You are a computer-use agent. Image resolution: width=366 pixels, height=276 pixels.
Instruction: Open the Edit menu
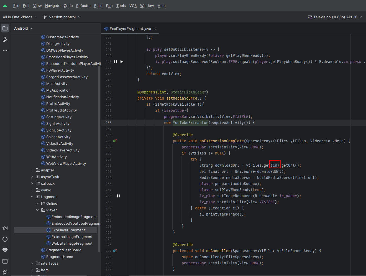(x=26, y=6)
